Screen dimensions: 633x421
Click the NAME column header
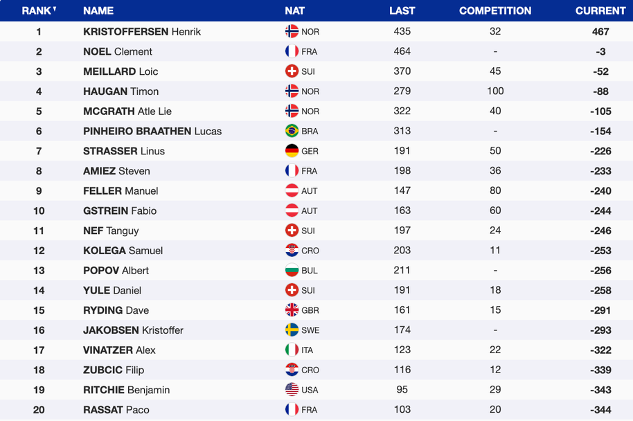pos(98,10)
